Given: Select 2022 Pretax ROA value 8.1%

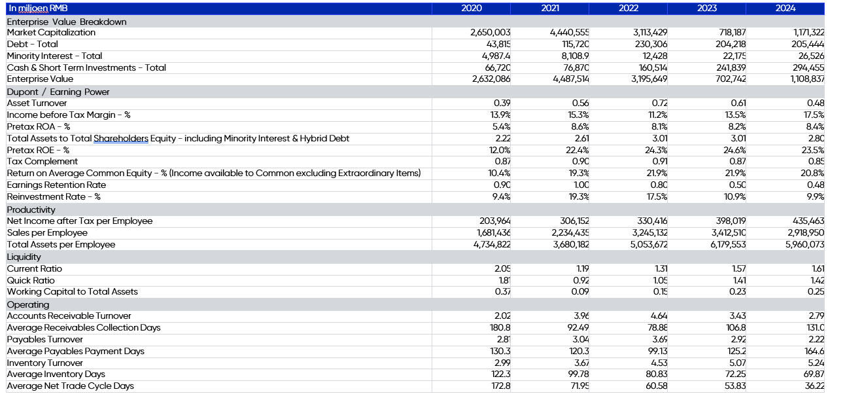Looking at the screenshot, I should pos(660,127).
